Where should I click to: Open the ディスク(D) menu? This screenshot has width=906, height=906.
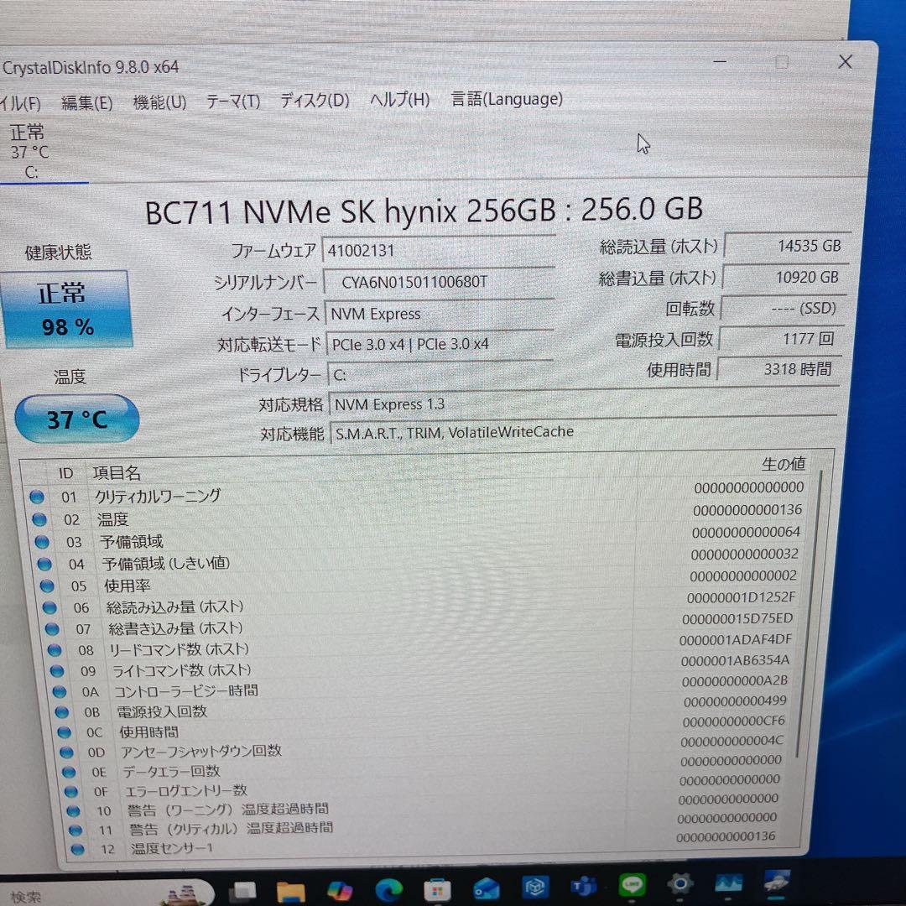tap(315, 101)
